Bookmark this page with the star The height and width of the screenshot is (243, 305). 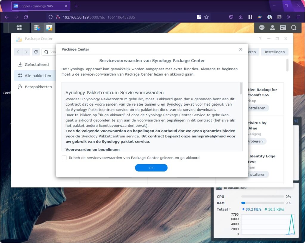pos(206,17)
